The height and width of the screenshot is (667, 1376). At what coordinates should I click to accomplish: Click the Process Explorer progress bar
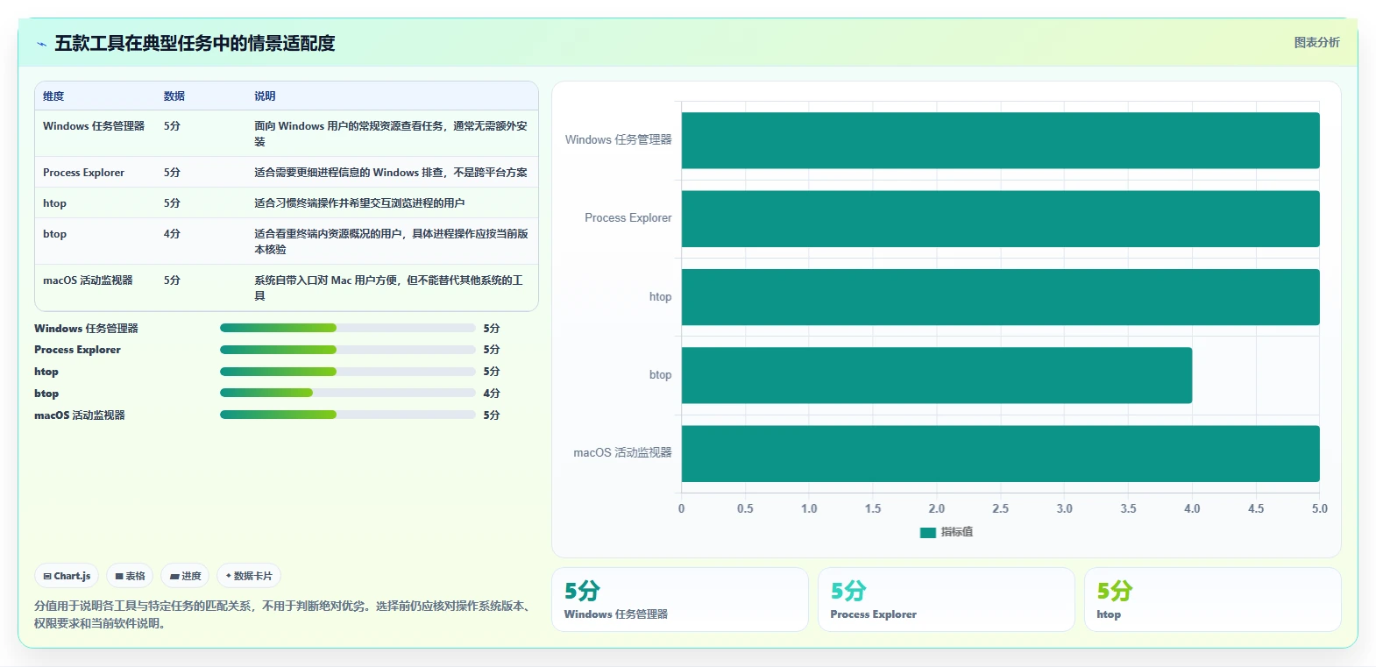click(348, 350)
